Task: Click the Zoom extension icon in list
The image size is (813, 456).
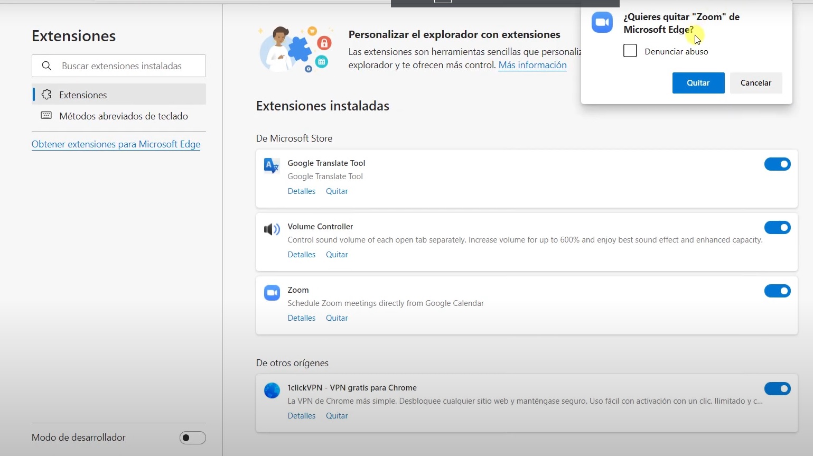Action: point(272,293)
